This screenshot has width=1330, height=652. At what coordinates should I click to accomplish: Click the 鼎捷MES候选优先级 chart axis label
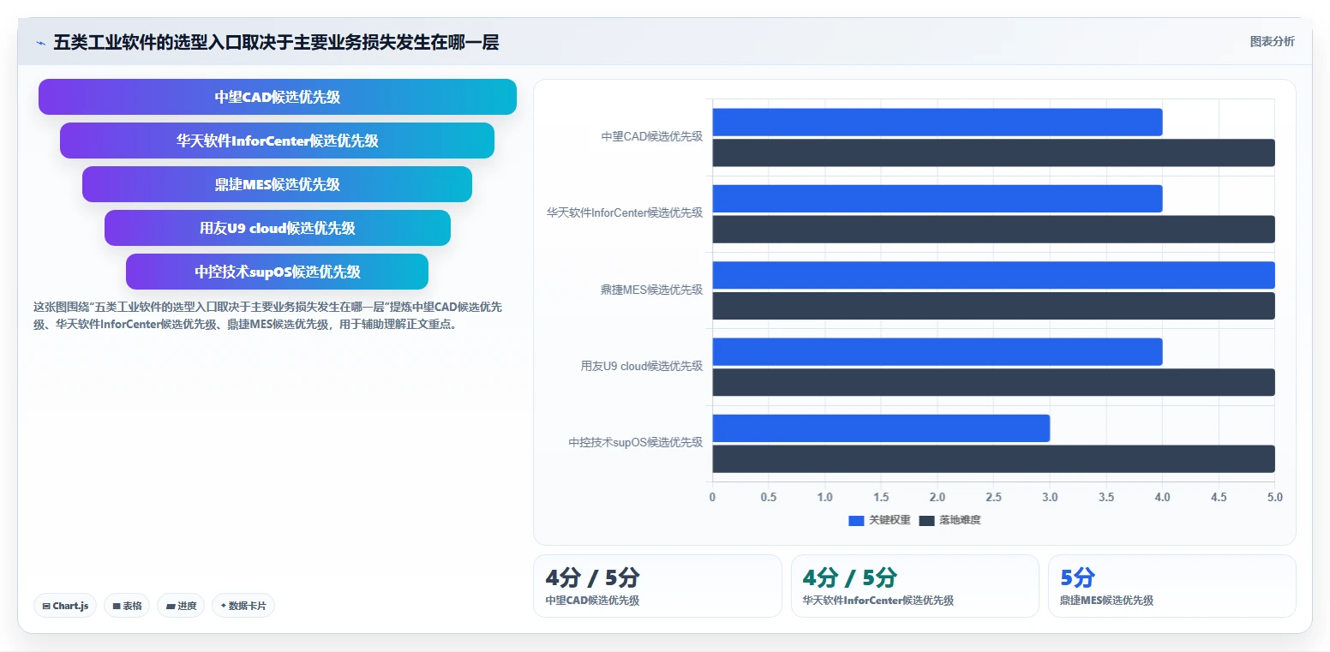coord(651,290)
